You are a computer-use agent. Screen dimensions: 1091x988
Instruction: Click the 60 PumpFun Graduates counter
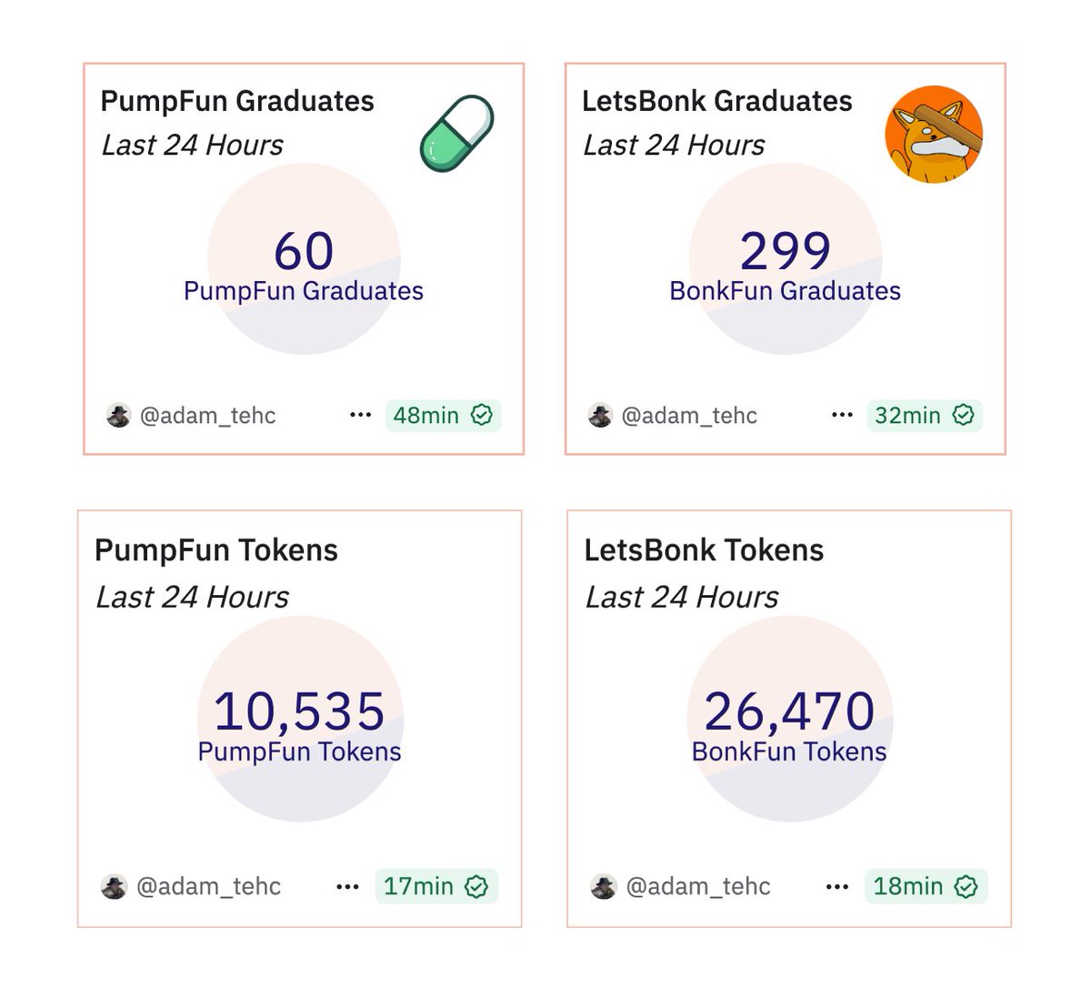click(x=304, y=265)
